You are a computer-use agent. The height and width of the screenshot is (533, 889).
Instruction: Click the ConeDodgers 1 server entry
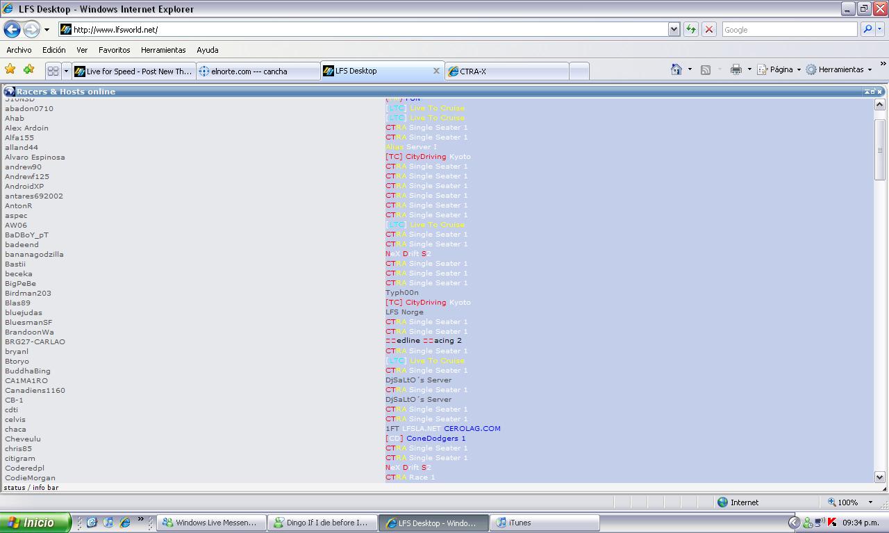point(426,438)
